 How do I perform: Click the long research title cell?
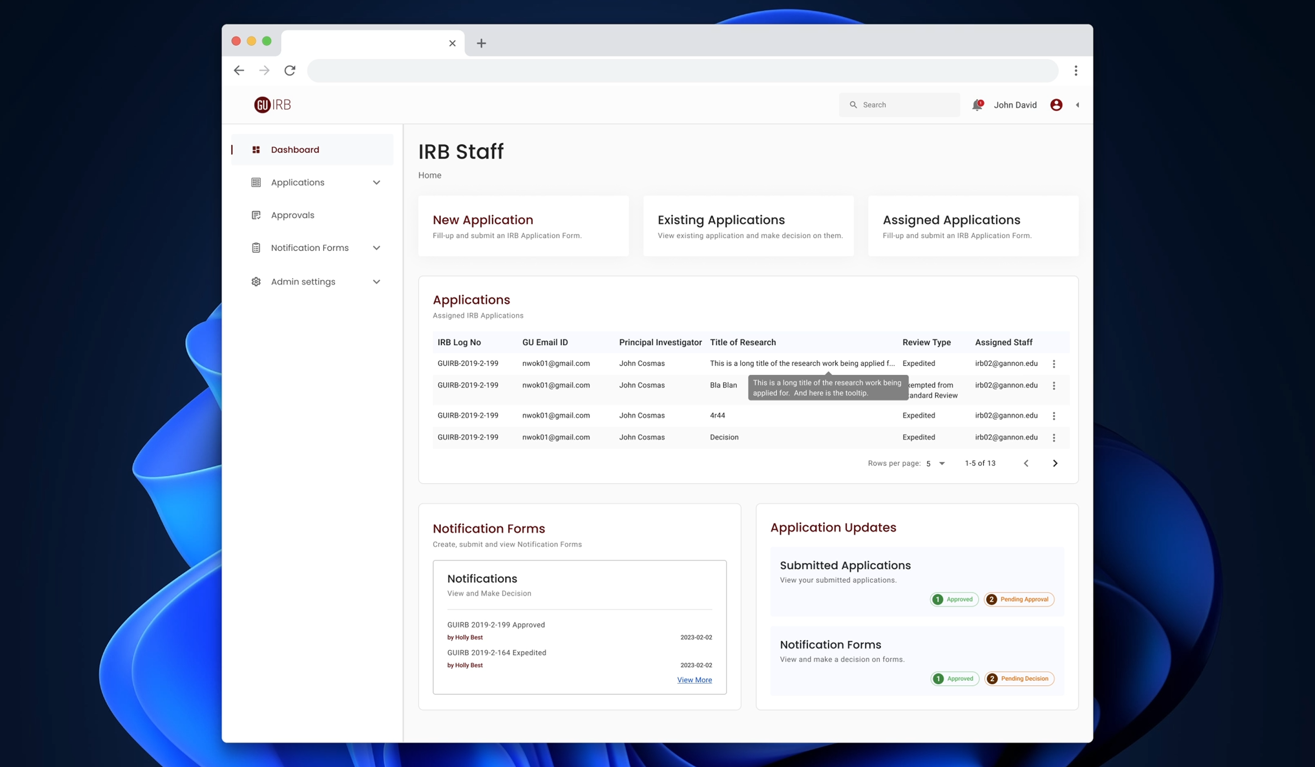pyautogui.click(x=802, y=364)
